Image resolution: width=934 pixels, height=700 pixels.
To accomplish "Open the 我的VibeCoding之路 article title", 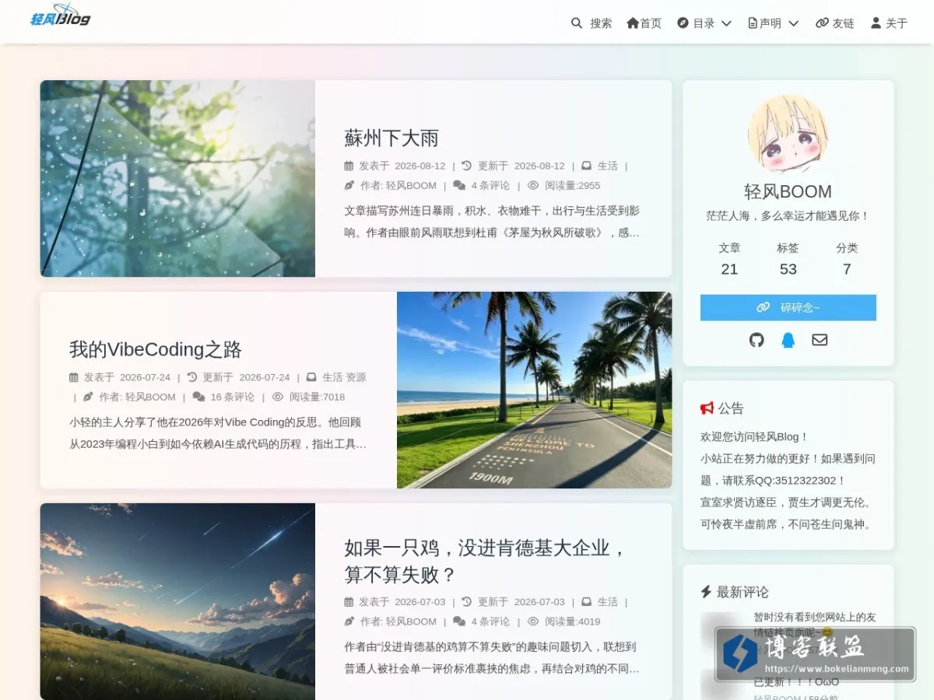I will pyautogui.click(x=156, y=349).
